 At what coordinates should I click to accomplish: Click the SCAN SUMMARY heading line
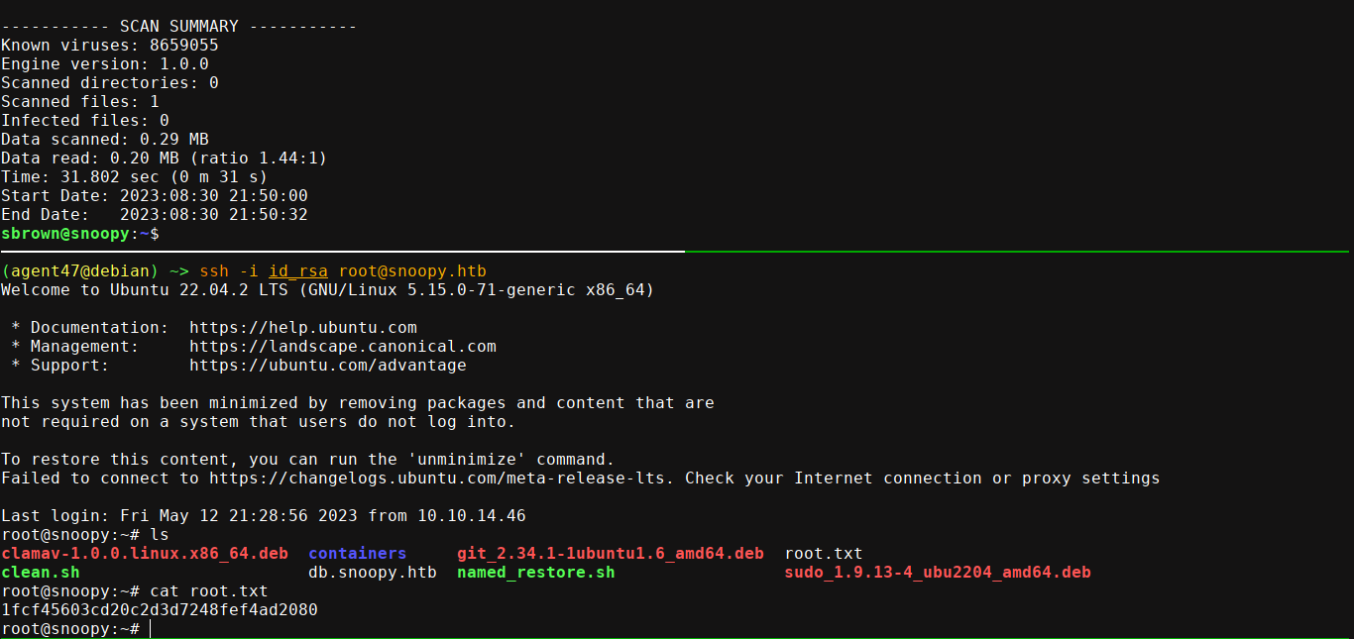[x=178, y=27]
